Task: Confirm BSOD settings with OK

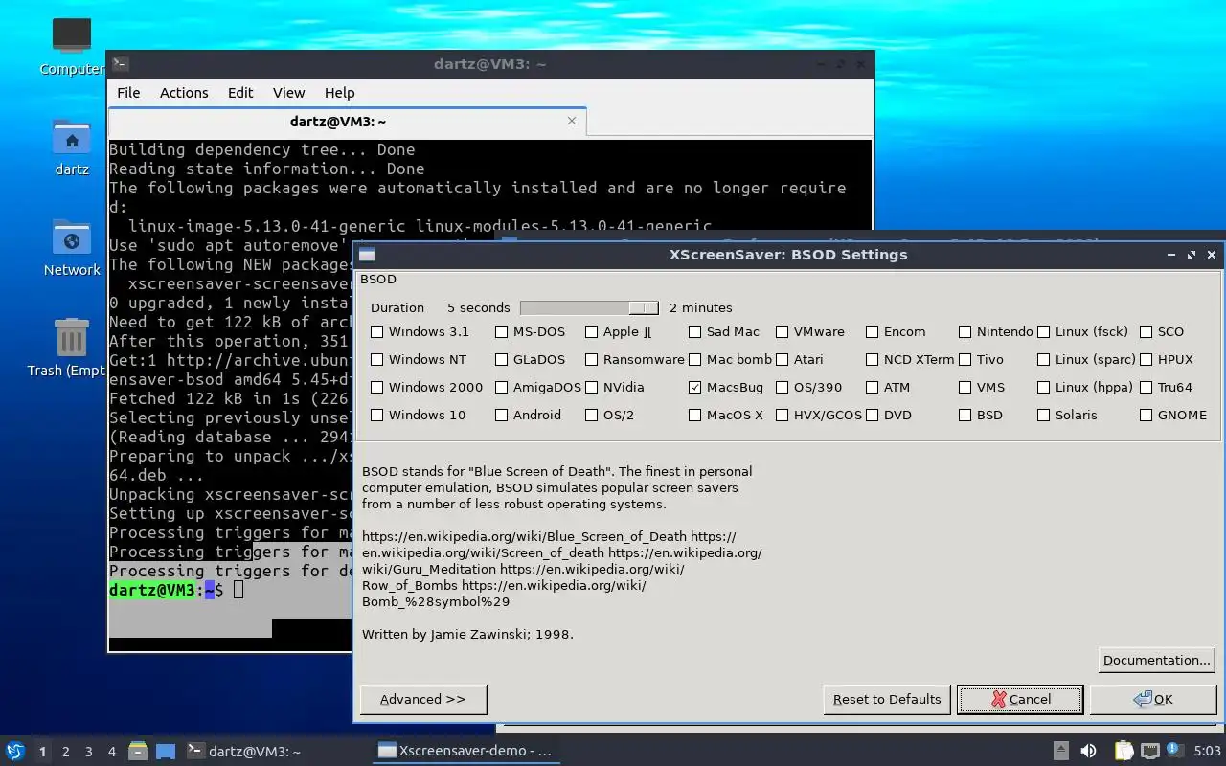Action: [1153, 699]
